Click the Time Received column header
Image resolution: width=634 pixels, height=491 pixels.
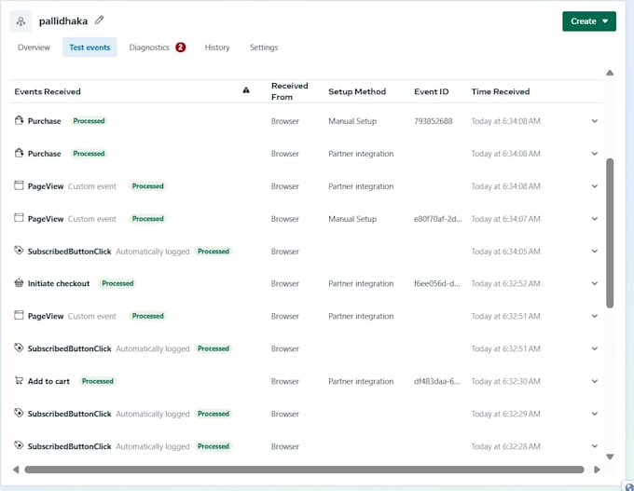point(500,91)
